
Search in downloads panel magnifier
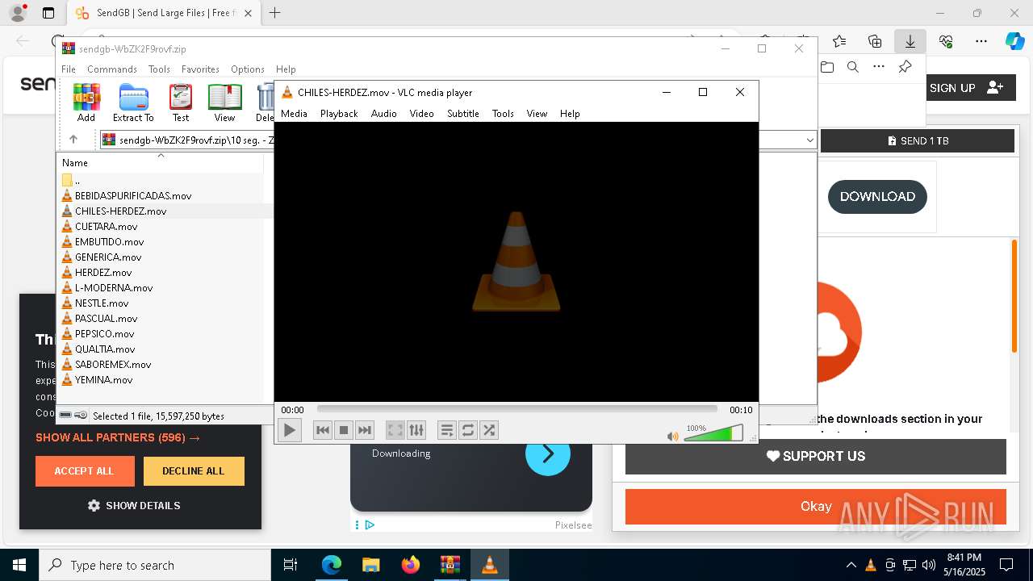click(852, 67)
